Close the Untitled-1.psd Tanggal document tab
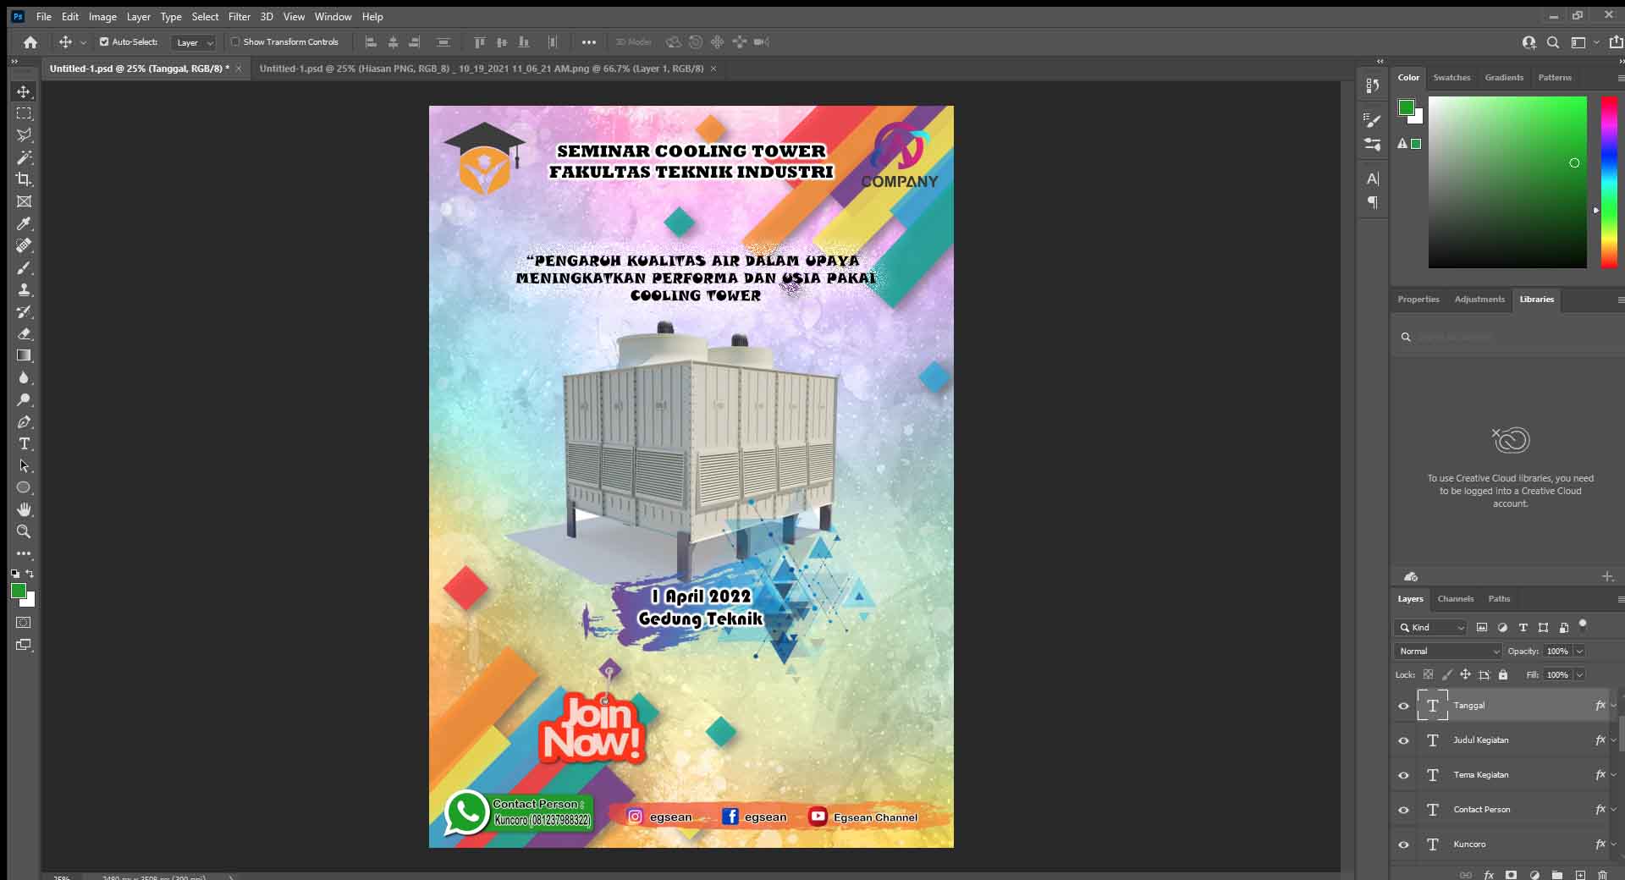This screenshot has width=1625, height=880. coord(239,69)
